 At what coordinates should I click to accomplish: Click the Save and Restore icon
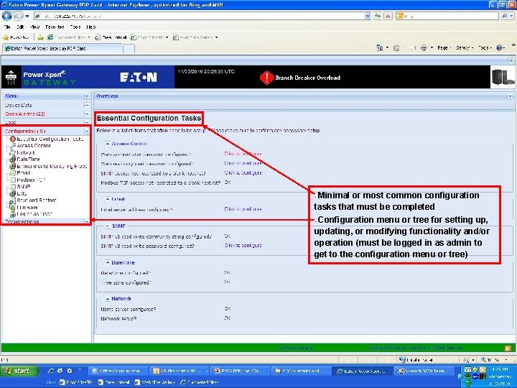(13, 200)
